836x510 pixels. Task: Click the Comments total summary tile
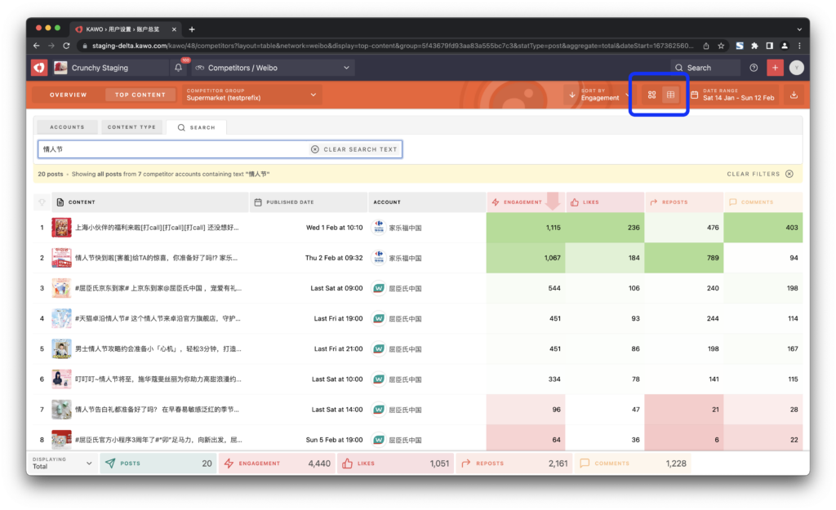pos(633,463)
